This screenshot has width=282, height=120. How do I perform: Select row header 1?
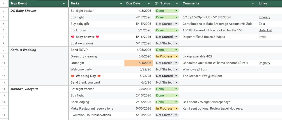(4, 3)
